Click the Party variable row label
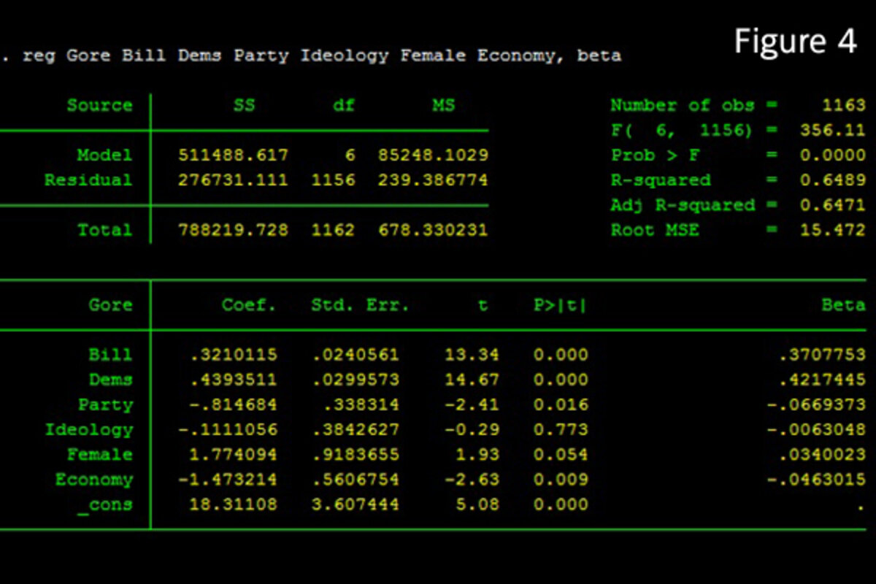This screenshot has width=876, height=584. [x=105, y=405]
